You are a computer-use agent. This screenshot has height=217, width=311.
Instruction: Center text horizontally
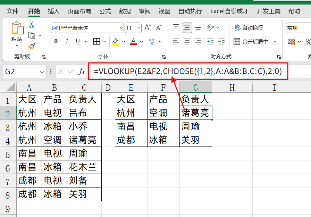pyautogui.click(x=187, y=42)
